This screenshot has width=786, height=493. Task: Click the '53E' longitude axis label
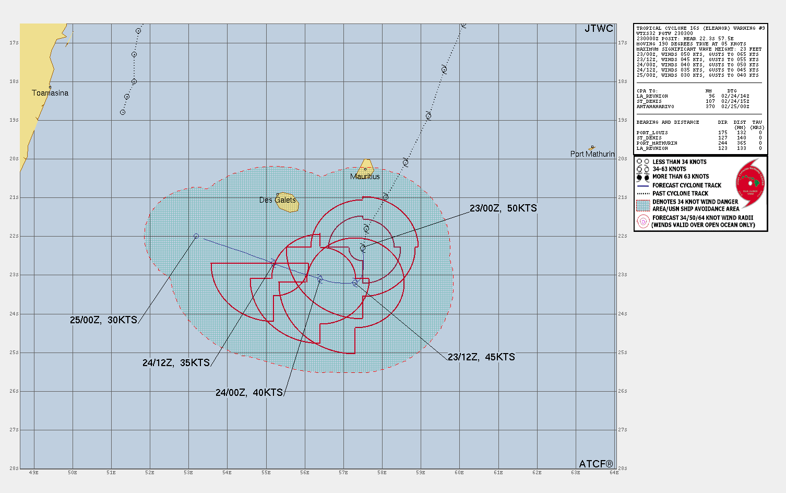[188, 473]
